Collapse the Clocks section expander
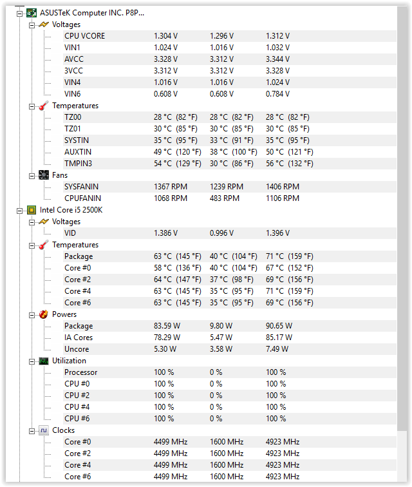The height and width of the screenshot is (487, 412). [32, 430]
